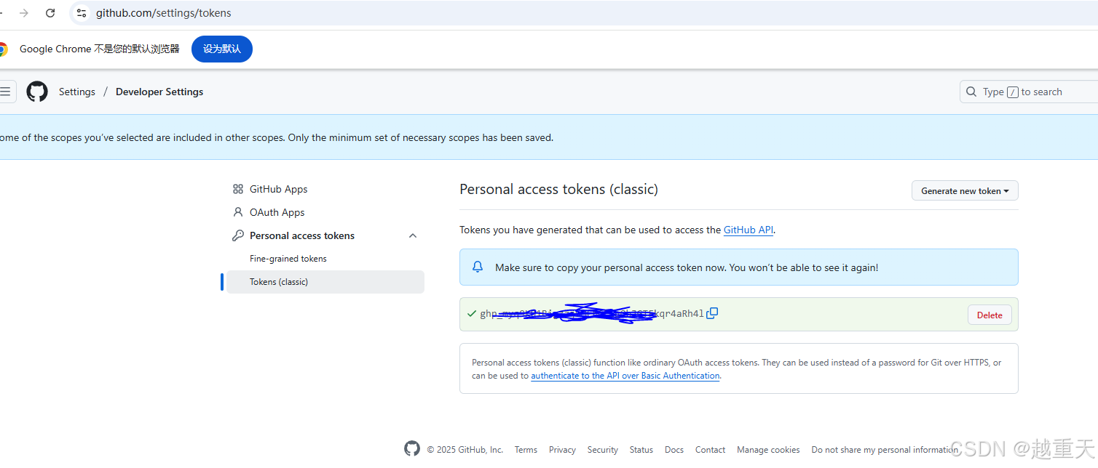Click Manage cookies in footer
This screenshot has width=1098, height=468.
[768, 450]
